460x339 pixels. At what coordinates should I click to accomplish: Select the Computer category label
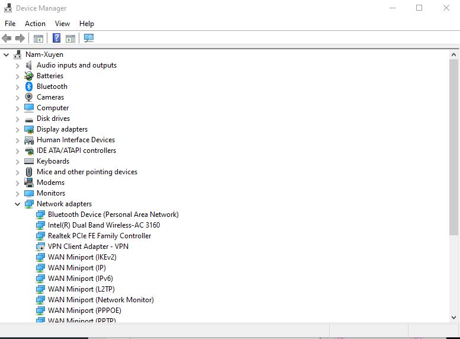click(x=53, y=108)
